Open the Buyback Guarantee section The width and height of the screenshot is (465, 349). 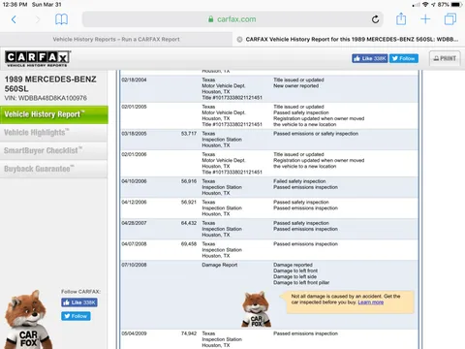[54, 169]
